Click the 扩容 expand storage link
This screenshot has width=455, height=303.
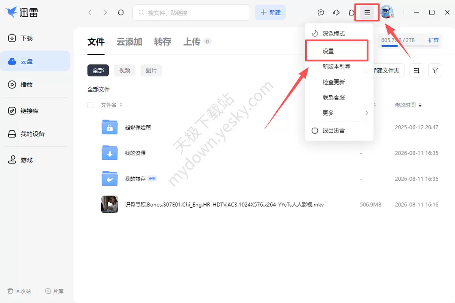(433, 40)
